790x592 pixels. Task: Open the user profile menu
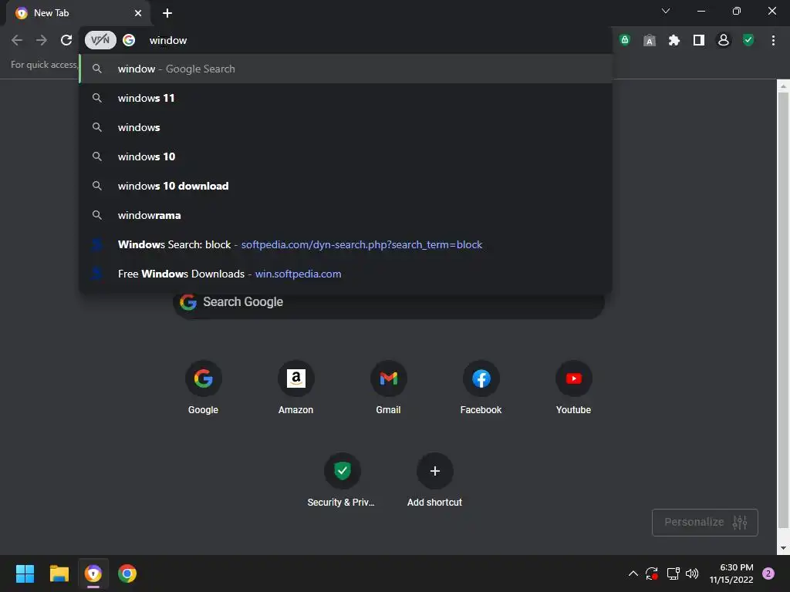[724, 40]
